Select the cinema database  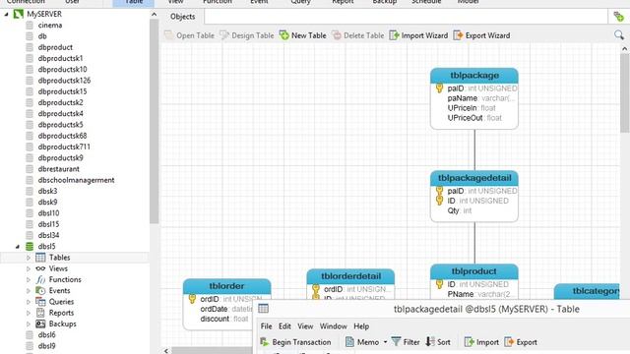tap(50, 25)
